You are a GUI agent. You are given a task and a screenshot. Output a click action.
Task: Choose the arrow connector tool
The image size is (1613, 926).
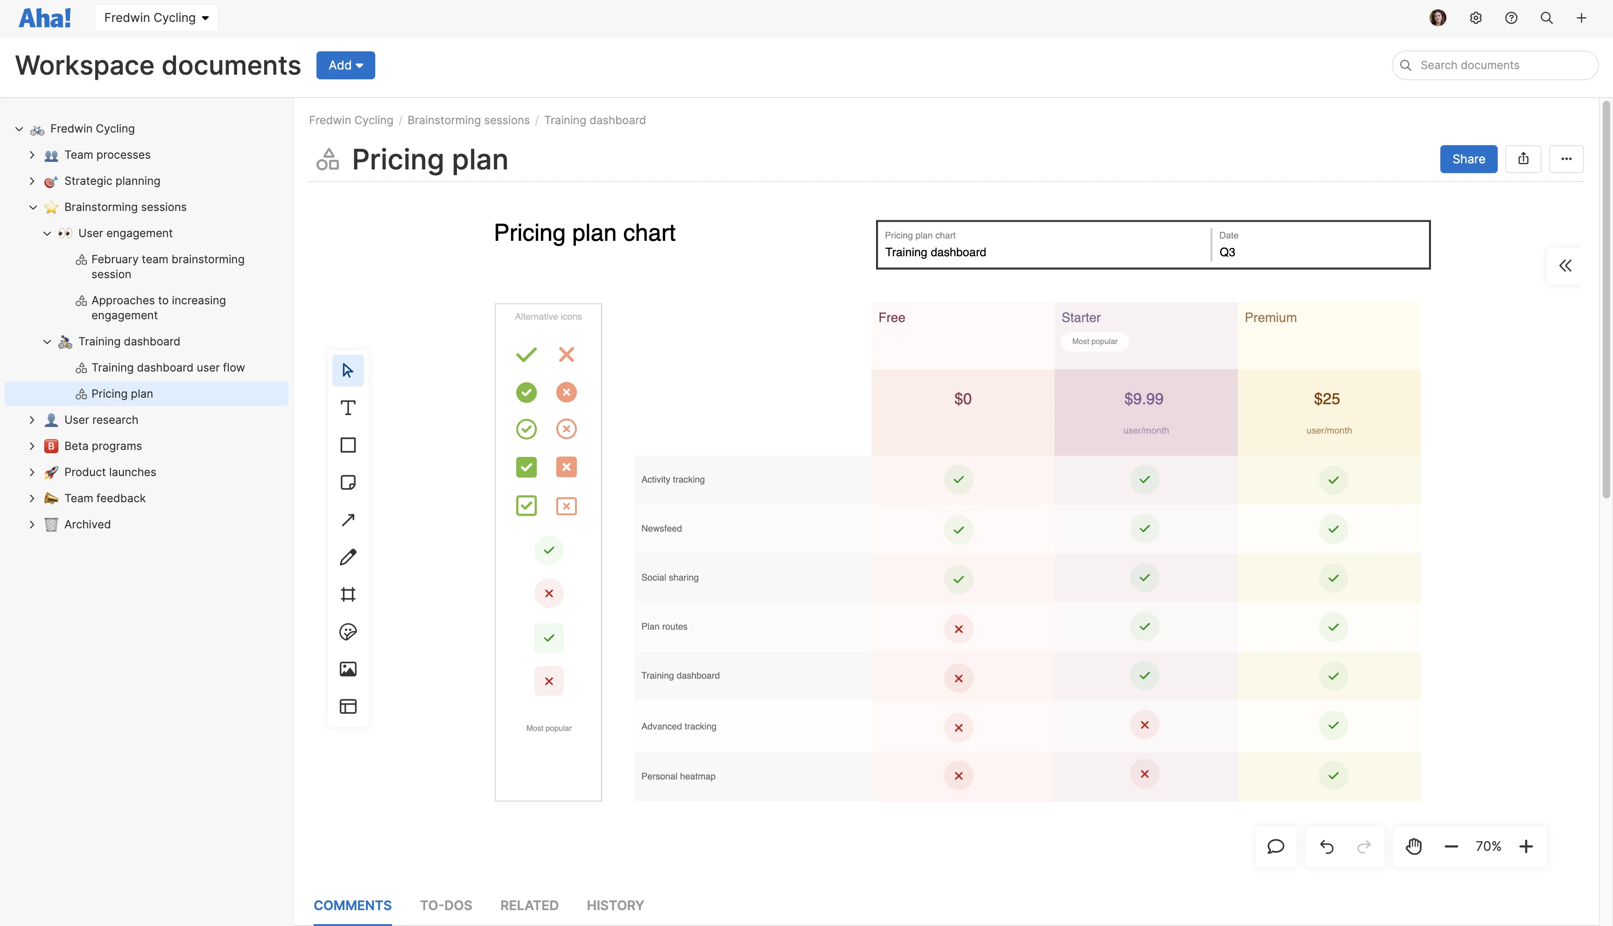point(348,519)
